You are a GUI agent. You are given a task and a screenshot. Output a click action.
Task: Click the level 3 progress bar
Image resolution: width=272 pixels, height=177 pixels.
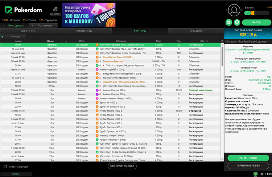[x=257, y=13]
